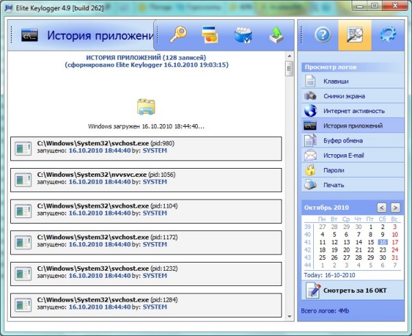Click Октябрь 2010 calendar title
412x336 pixels.
tap(327, 208)
